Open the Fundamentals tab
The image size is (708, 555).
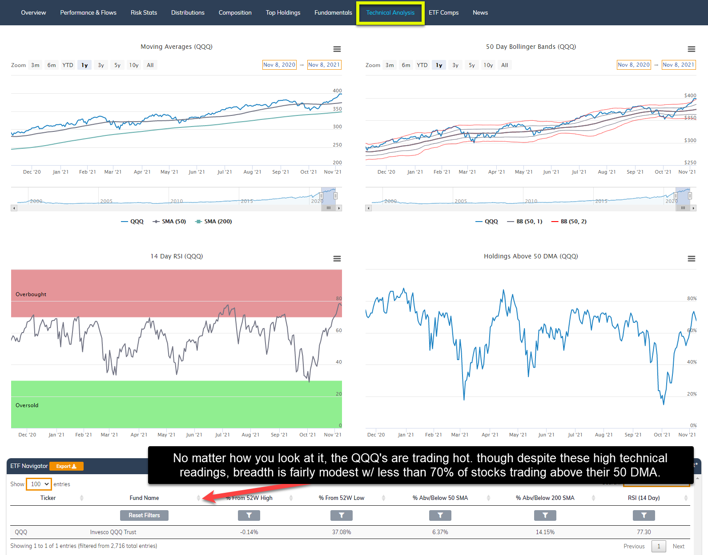tap(333, 12)
